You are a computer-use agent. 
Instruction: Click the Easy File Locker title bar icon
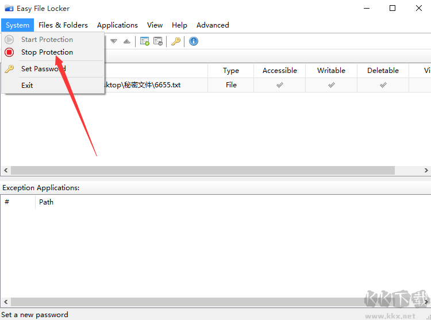tap(9, 8)
